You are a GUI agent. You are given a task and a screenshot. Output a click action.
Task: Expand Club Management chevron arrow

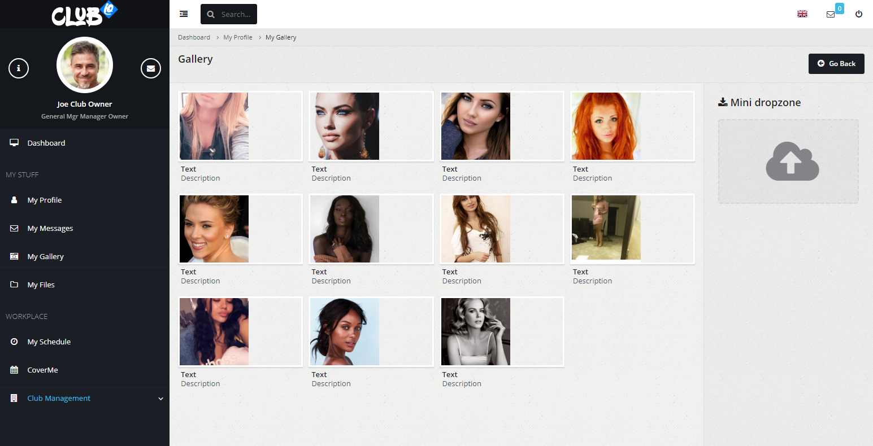tap(160, 399)
